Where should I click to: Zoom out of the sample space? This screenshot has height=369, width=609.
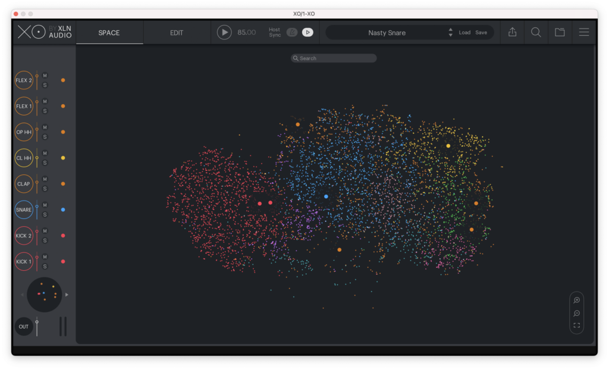[x=577, y=314]
